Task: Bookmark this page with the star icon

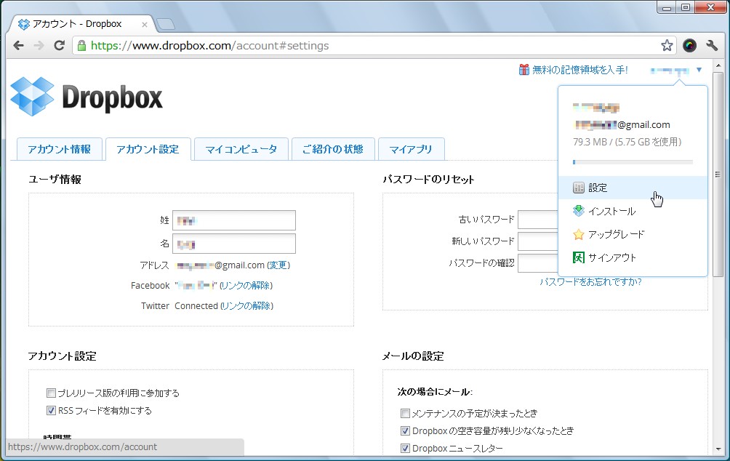Action: 667,46
